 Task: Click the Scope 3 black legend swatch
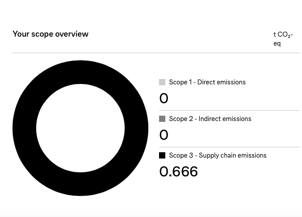pos(162,155)
